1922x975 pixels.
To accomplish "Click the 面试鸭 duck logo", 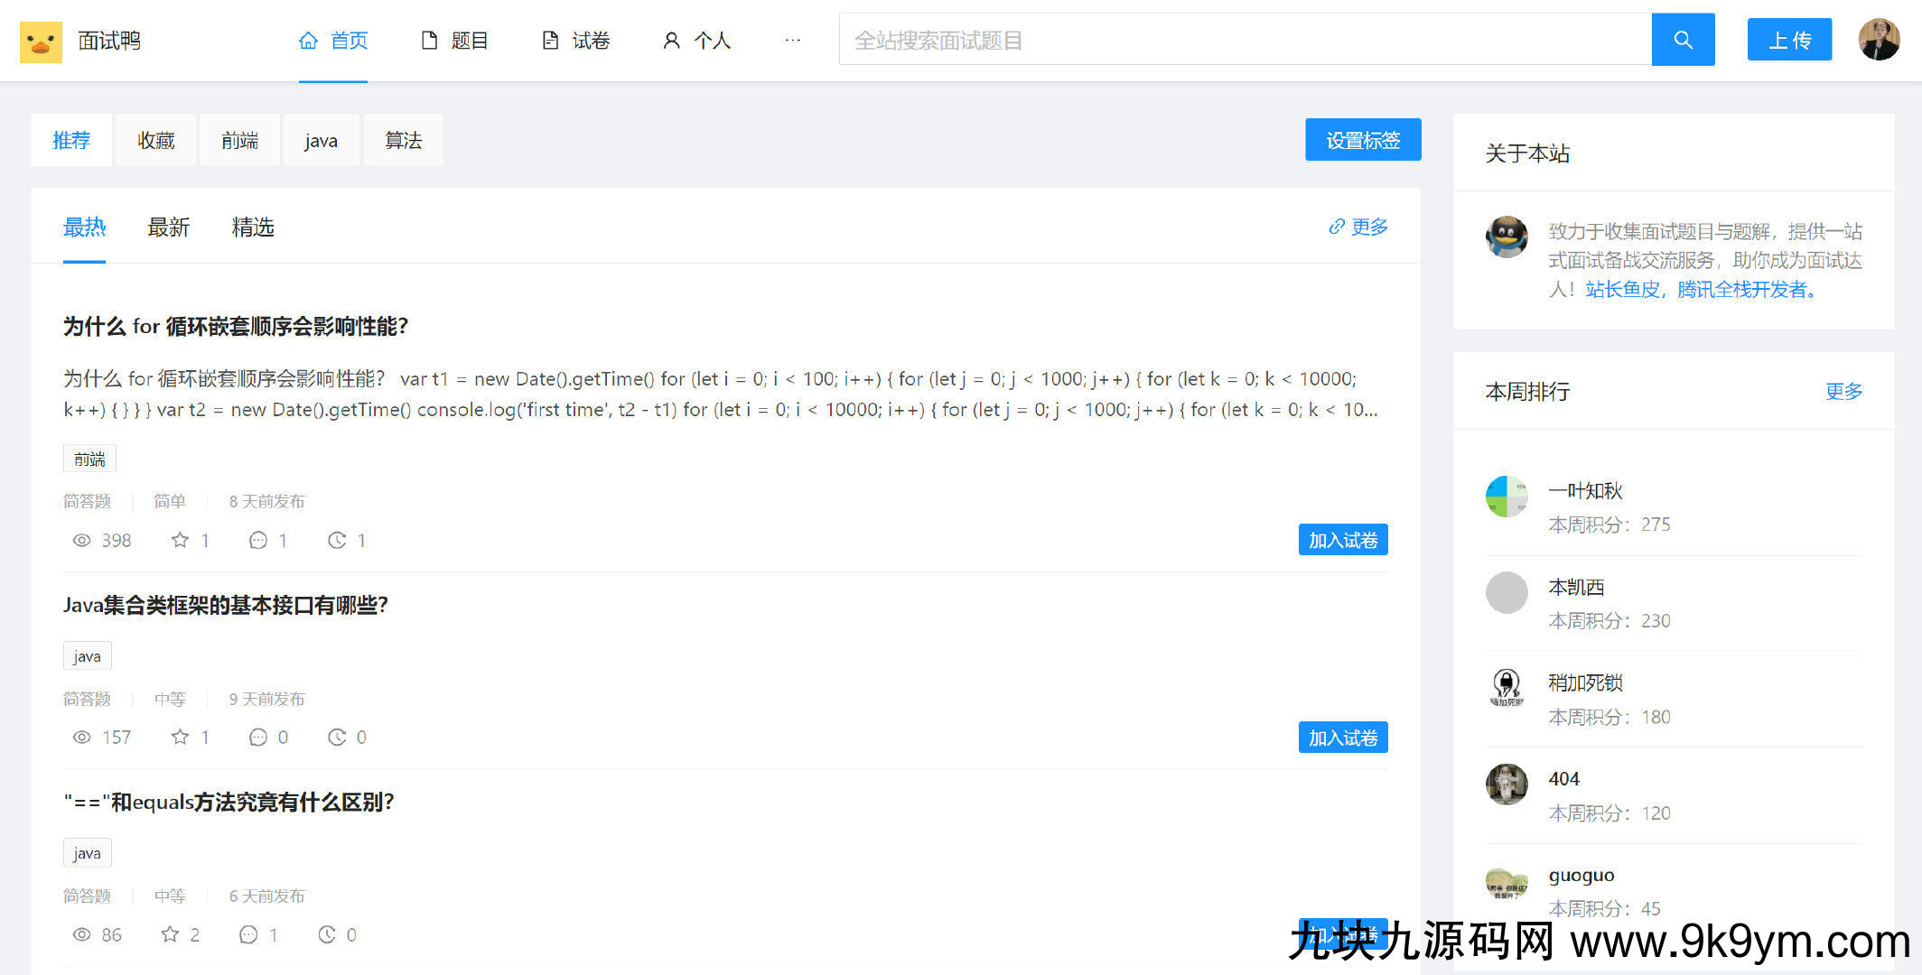I will coord(41,42).
